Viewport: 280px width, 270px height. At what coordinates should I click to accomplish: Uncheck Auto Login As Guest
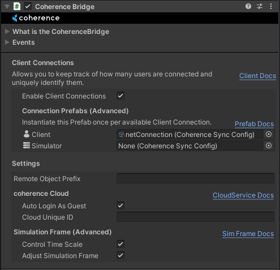[x=120, y=205]
